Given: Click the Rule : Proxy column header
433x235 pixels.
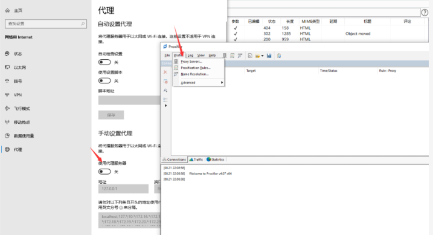Looking at the screenshot, I should 388,71.
